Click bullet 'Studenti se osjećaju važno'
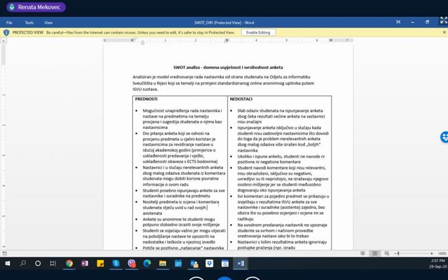This screenshot has height=280, width=448. [184, 236]
